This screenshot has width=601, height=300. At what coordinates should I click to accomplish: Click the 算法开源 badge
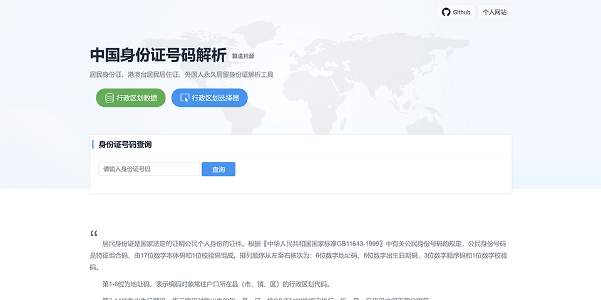point(243,56)
